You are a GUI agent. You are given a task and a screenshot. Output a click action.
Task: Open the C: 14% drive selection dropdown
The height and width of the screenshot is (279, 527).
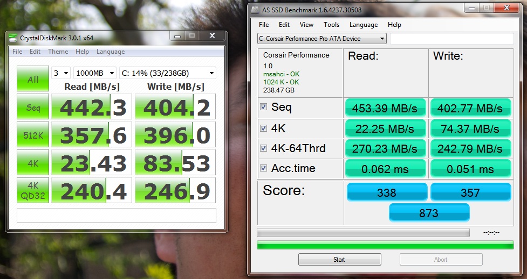[x=167, y=73]
